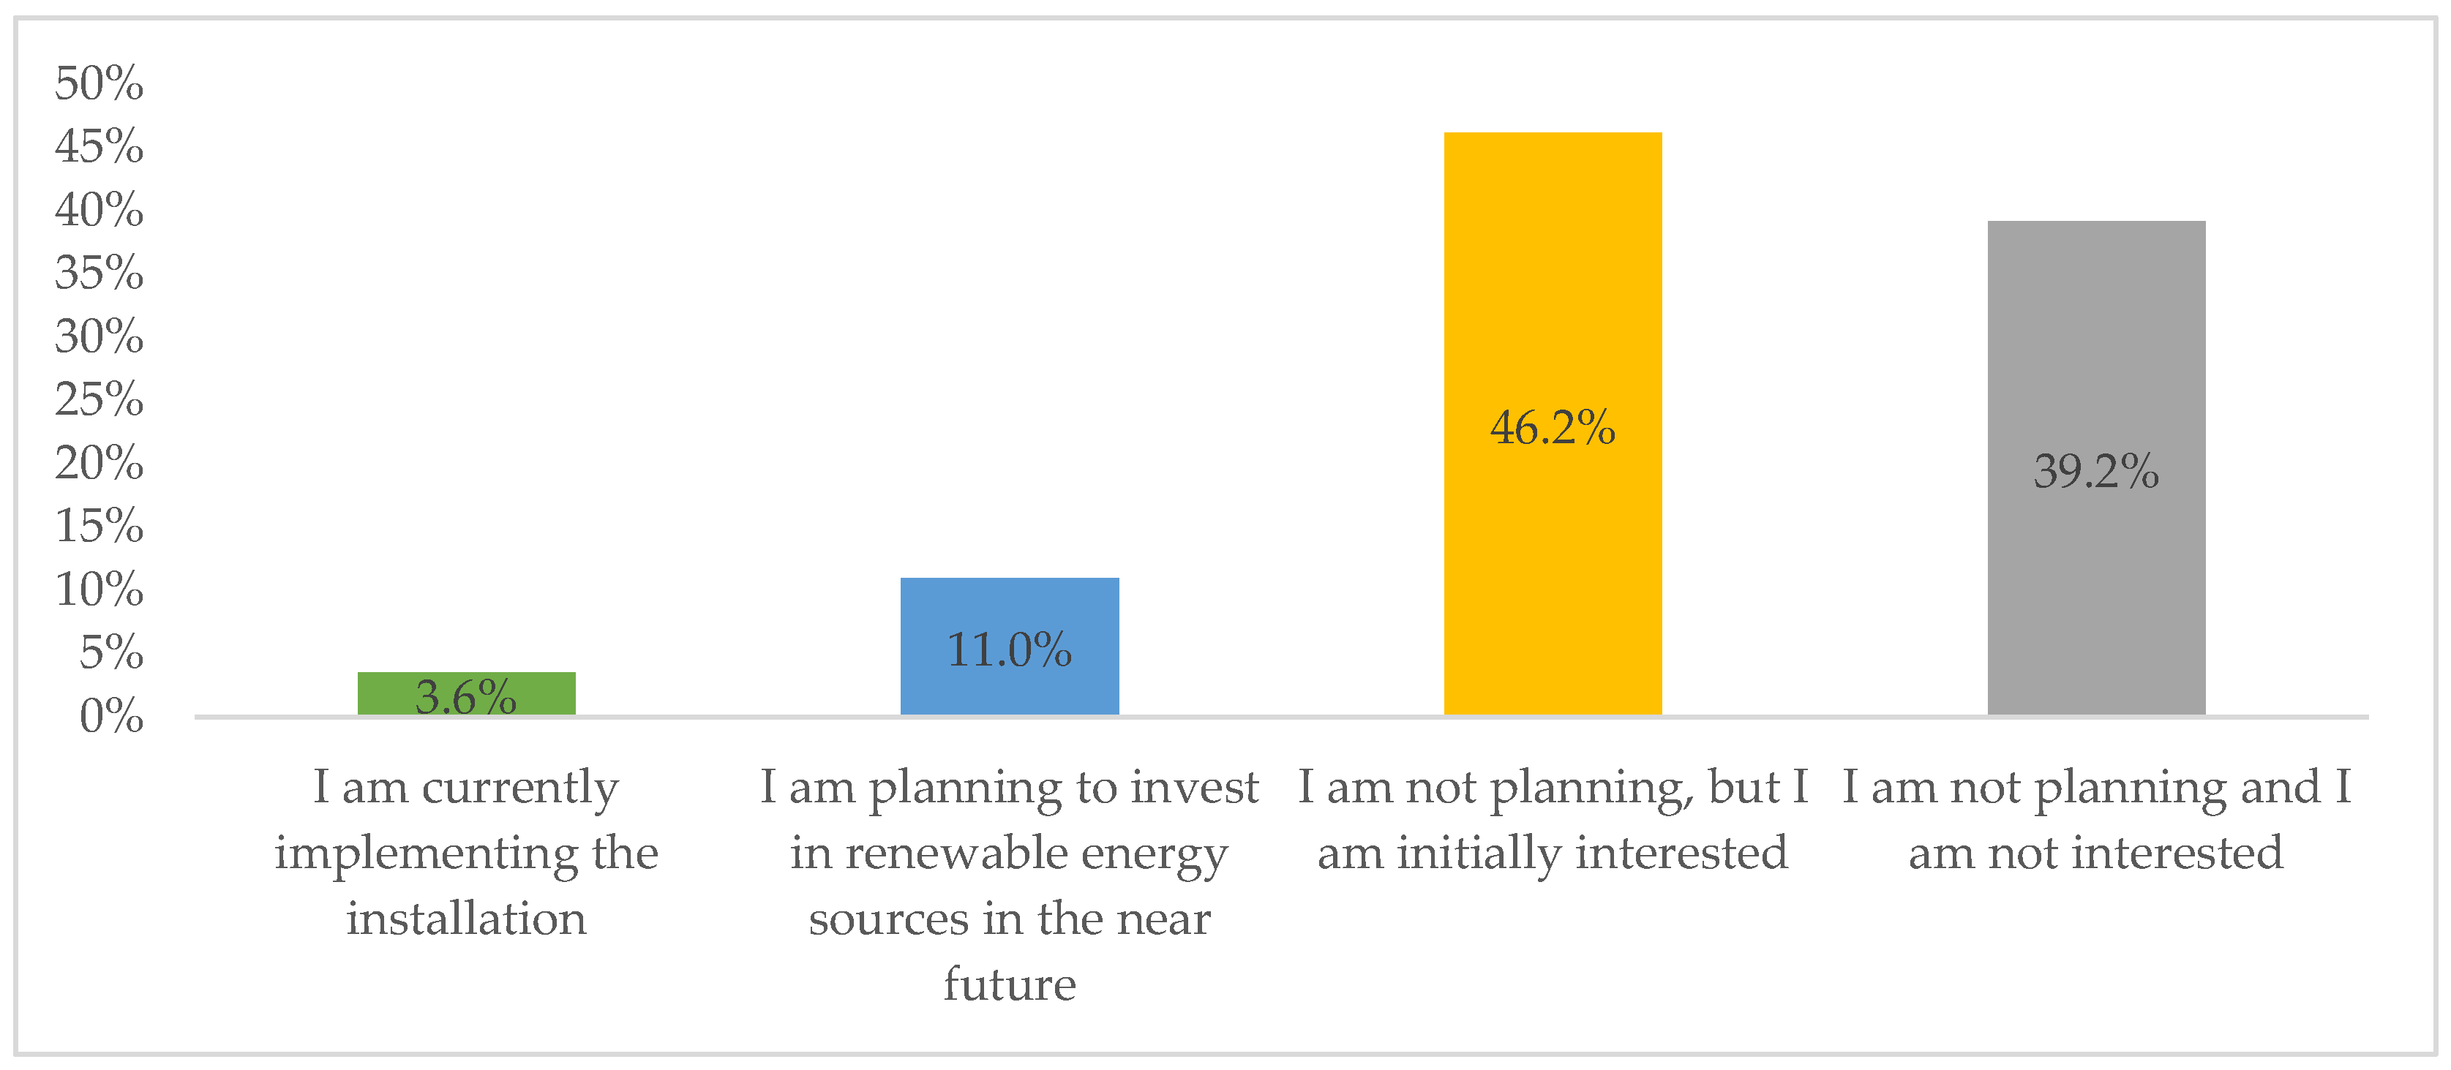This screenshot has height=1070, width=2451.
Task: Click the 0% y-axis tick label
Action: click(111, 716)
